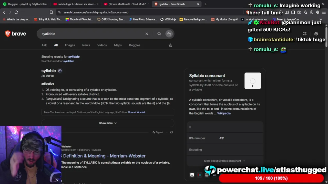Click the feedback bubble icon by Digest
The height and width of the screenshot is (184, 328).
(171, 132)
